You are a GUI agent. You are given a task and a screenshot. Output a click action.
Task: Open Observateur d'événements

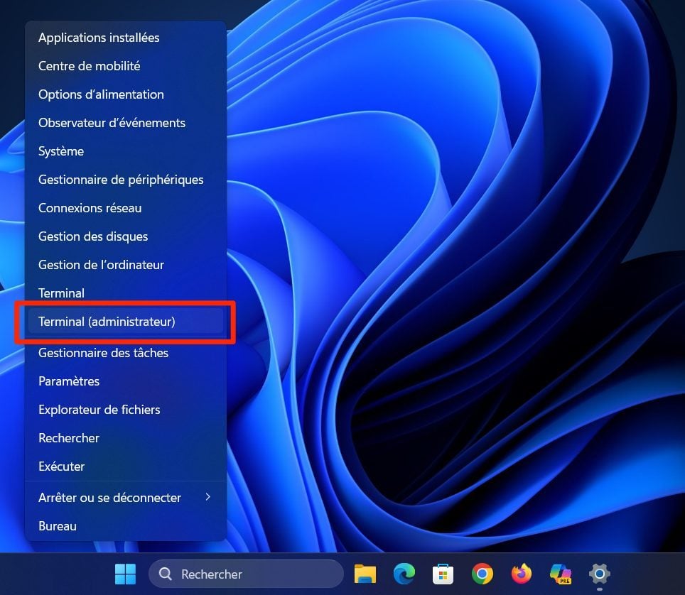point(126,123)
